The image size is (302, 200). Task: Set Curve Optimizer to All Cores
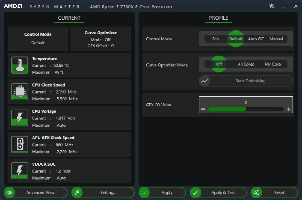(246, 64)
